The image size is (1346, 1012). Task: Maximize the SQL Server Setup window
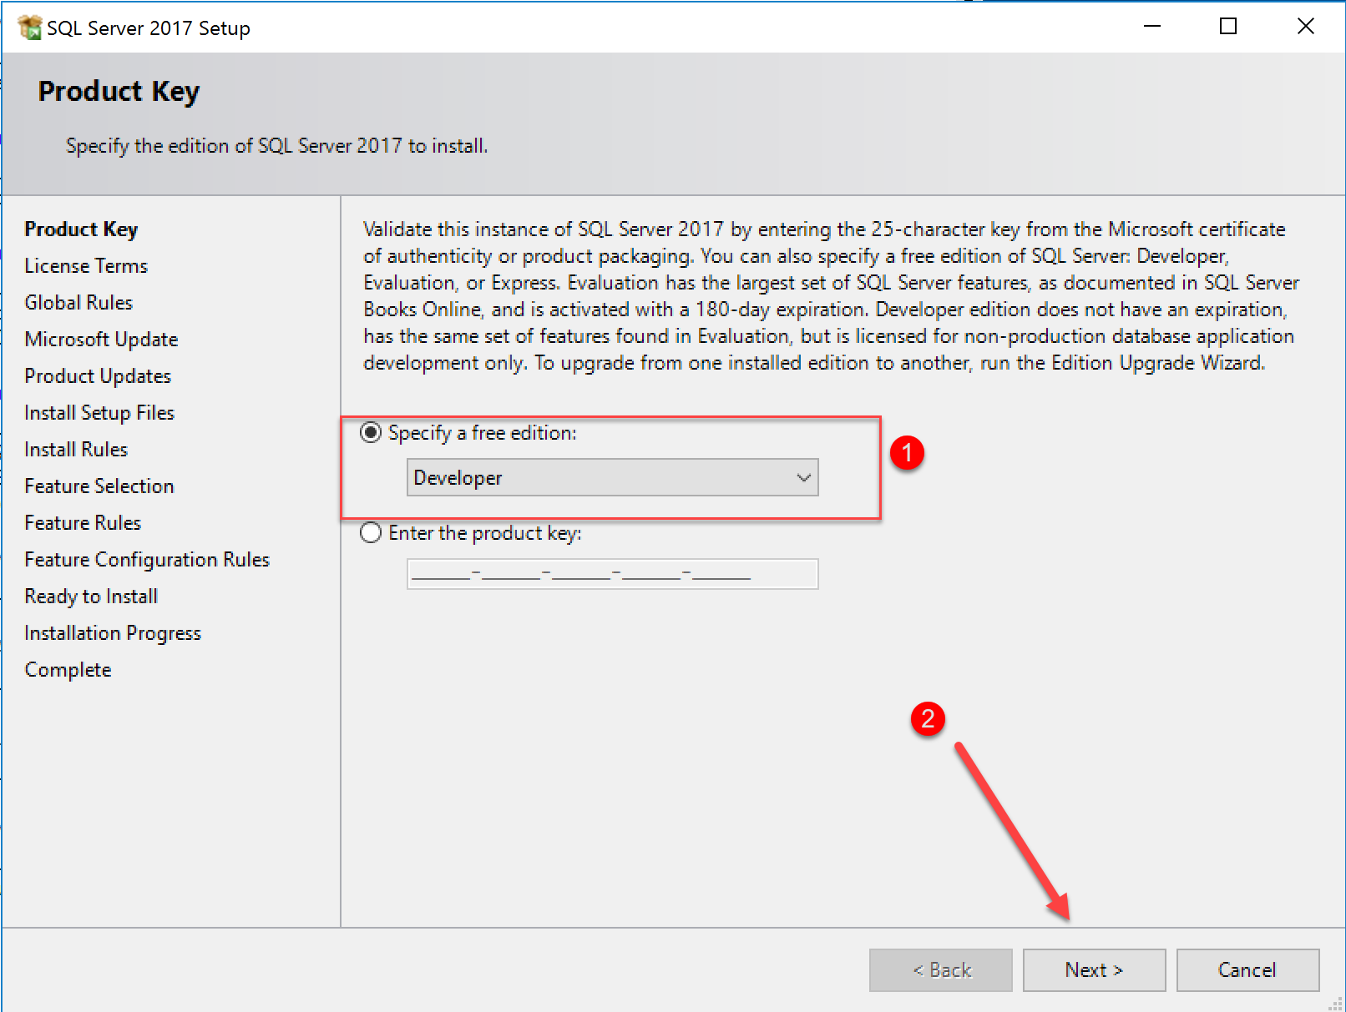pyautogui.click(x=1228, y=27)
